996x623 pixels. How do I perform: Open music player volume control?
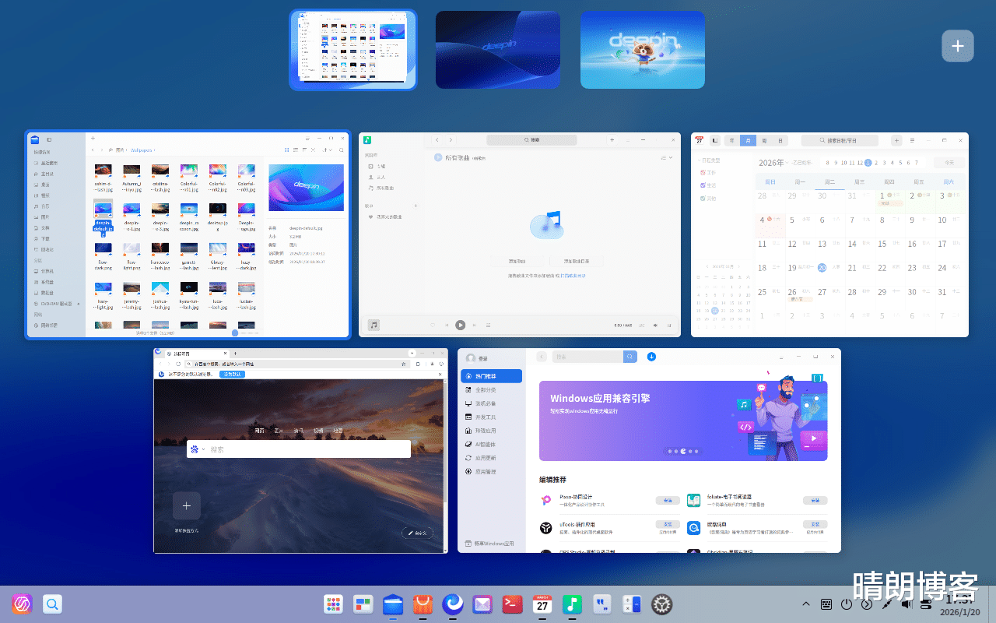point(654,325)
